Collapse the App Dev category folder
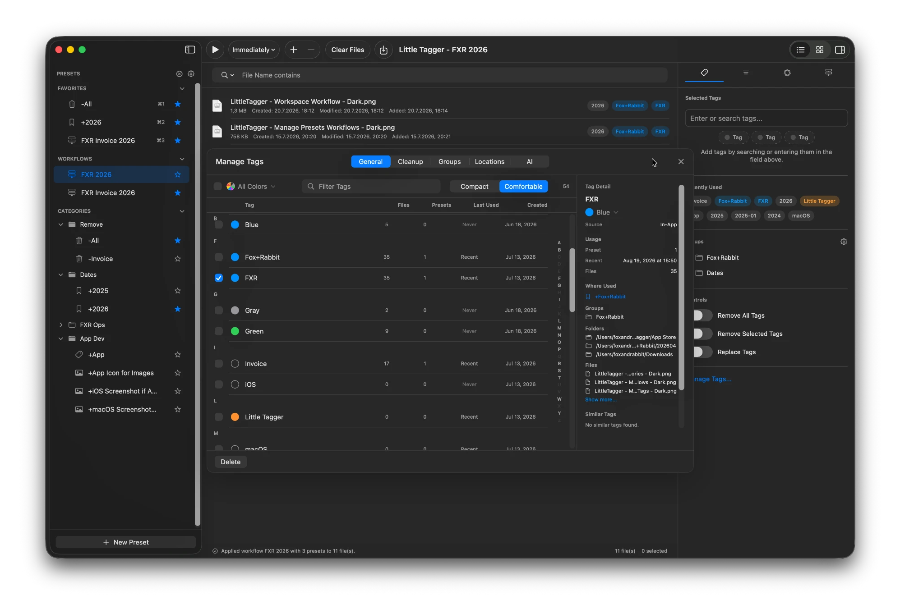 pos(61,339)
